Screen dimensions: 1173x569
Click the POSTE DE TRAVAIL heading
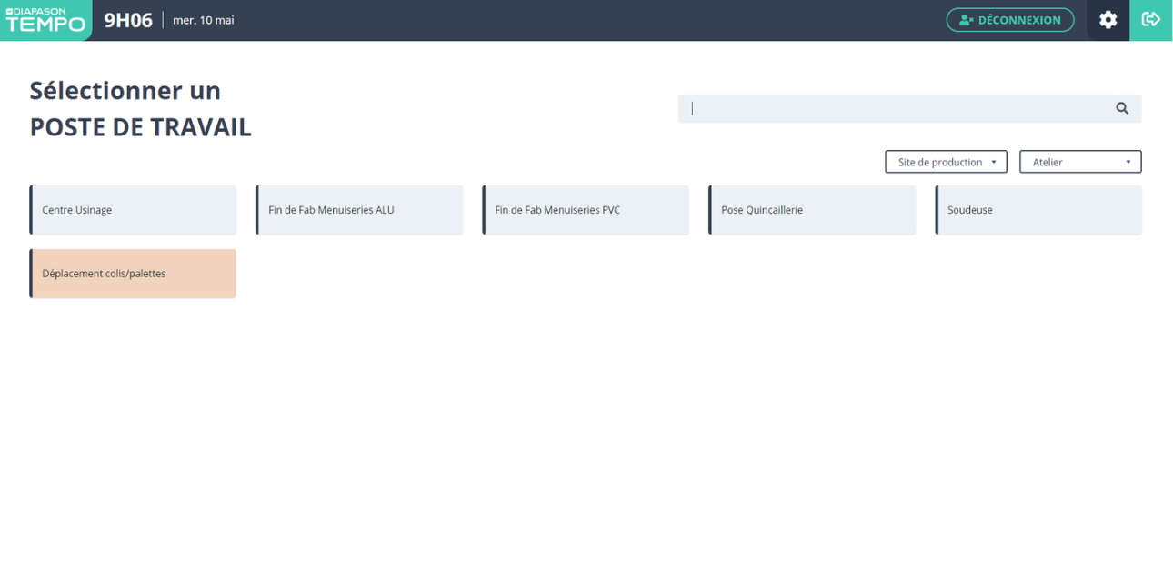140,127
